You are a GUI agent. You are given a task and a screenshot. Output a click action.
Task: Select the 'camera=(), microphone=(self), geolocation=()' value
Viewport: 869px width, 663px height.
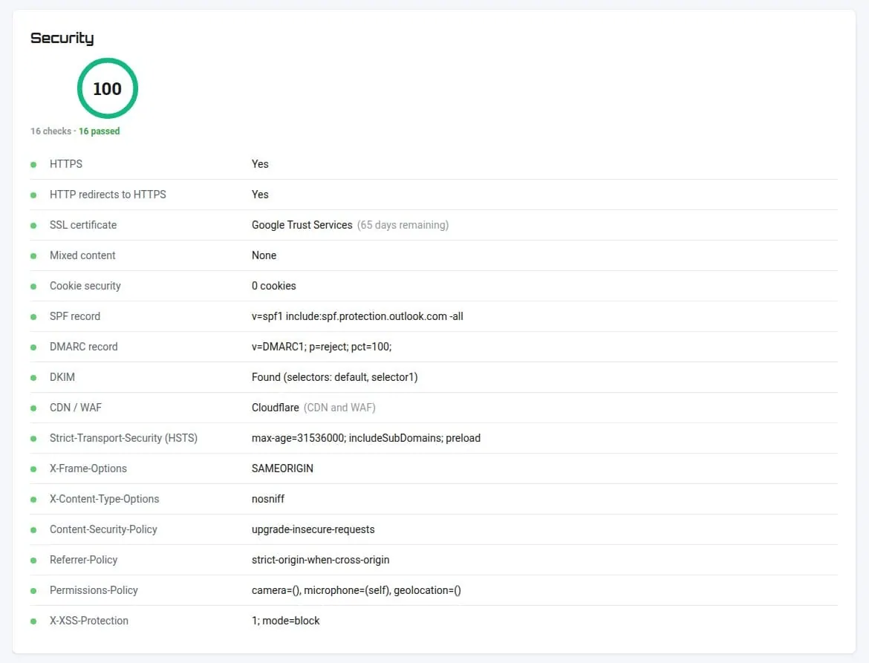[x=357, y=590]
